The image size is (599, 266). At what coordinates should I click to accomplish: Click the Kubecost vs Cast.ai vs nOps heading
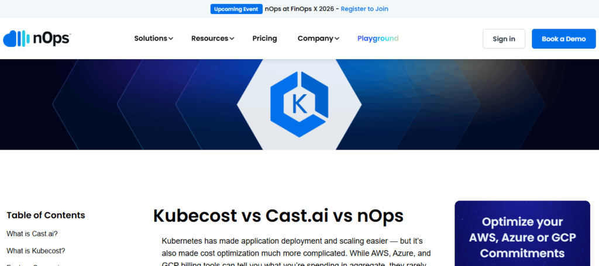click(x=278, y=216)
